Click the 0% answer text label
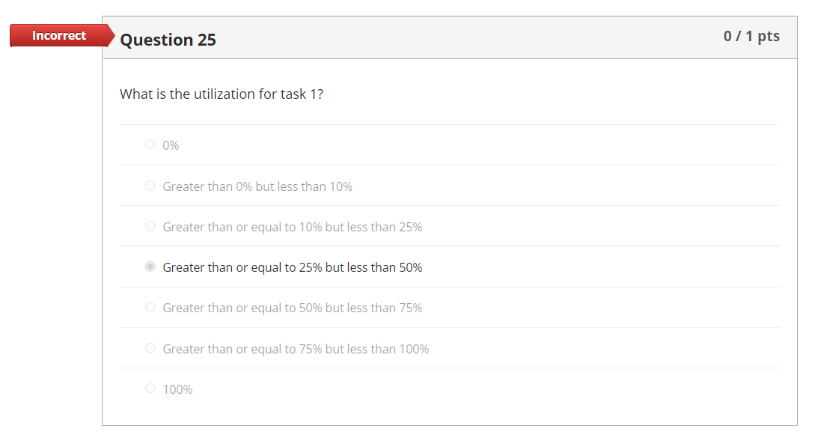This screenshot has width=818, height=441. [171, 145]
